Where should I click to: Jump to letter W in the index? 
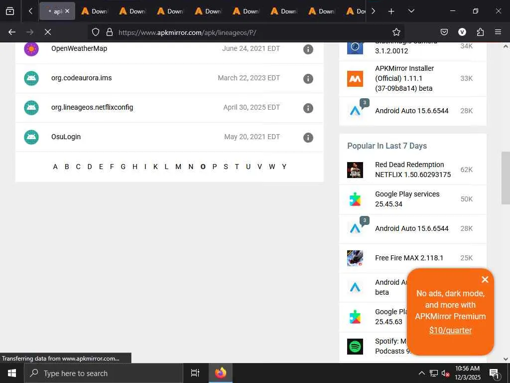(272, 167)
